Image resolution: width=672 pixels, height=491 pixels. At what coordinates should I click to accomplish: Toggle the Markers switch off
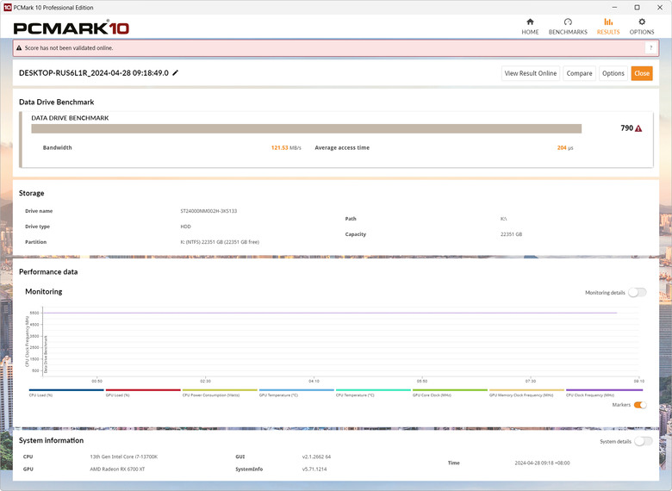pyautogui.click(x=640, y=405)
